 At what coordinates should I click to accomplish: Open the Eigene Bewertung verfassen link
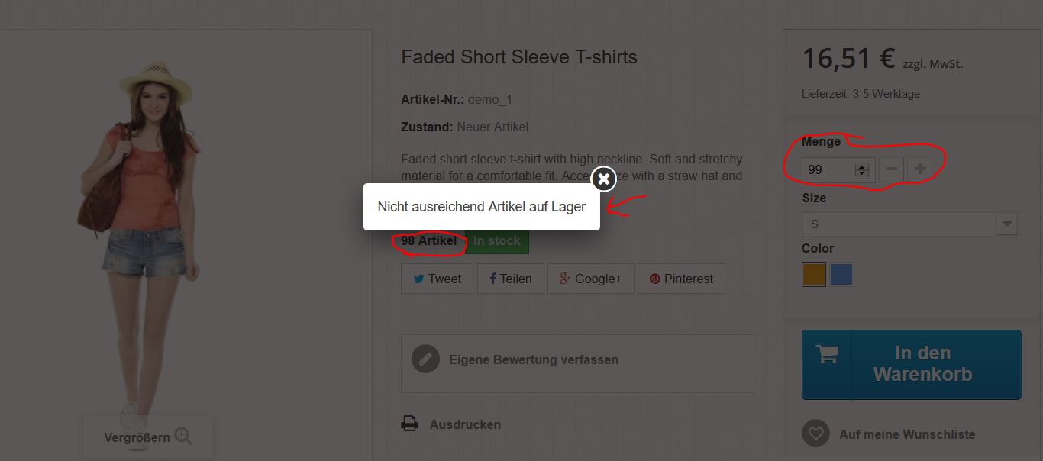pyautogui.click(x=533, y=359)
